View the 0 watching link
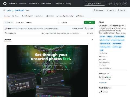Image resolution: width=130 pixels, height=97 pixels. [104, 62]
